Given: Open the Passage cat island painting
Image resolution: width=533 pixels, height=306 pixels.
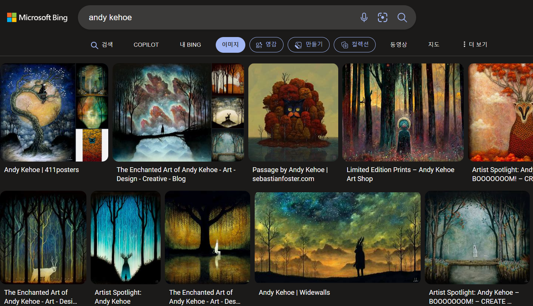Looking at the screenshot, I should tap(293, 112).
